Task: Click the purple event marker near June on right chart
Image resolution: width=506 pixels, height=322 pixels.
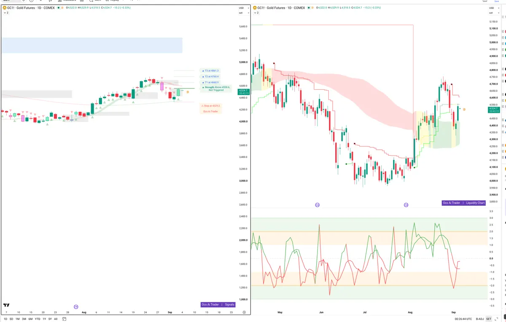Action: pyautogui.click(x=318, y=205)
